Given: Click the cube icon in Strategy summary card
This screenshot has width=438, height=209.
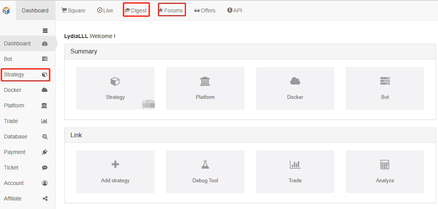Looking at the screenshot, I should (x=115, y=81).
